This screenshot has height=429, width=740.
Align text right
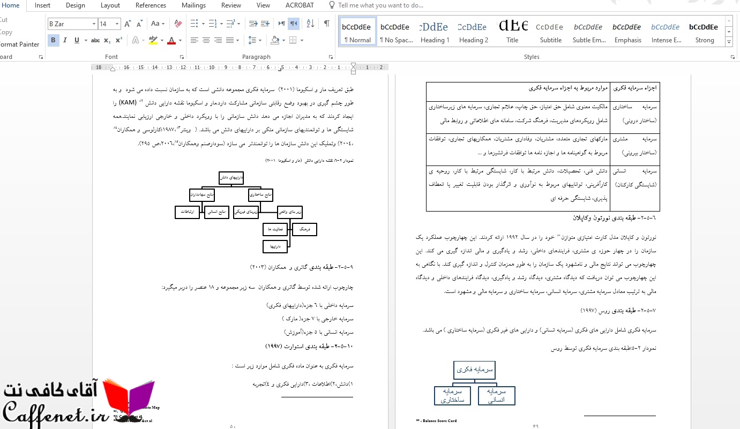tap(218, 40)
